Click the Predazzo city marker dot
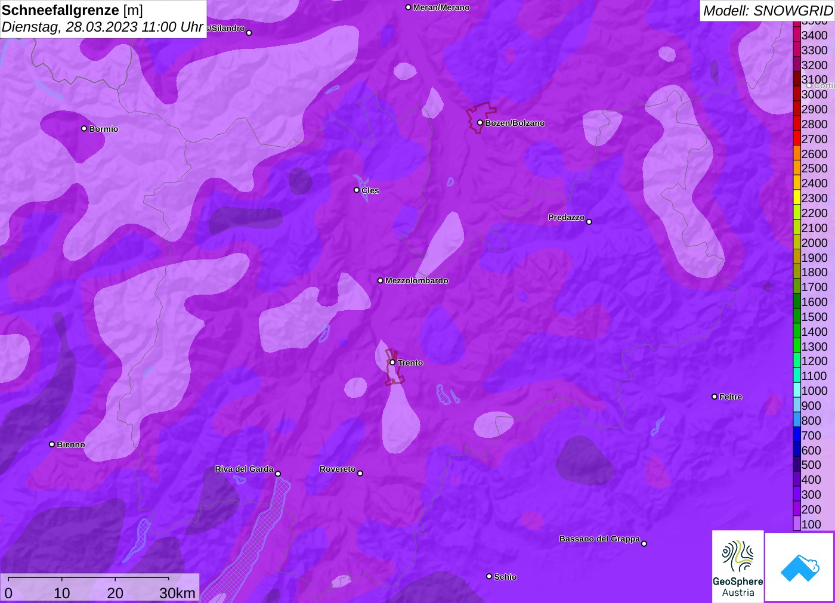 coord(589,222)
